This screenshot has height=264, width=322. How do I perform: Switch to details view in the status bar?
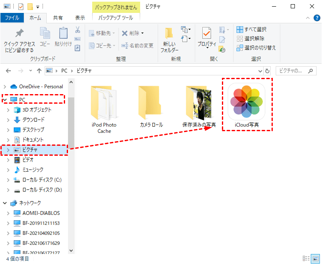pyautogui.click(x=306, y=259)
